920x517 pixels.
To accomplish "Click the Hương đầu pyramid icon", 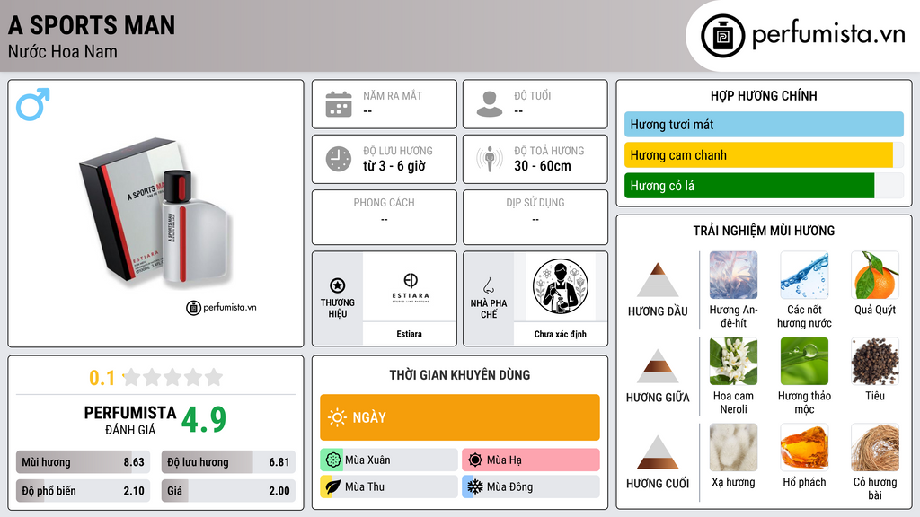I will tap(658, 280).
